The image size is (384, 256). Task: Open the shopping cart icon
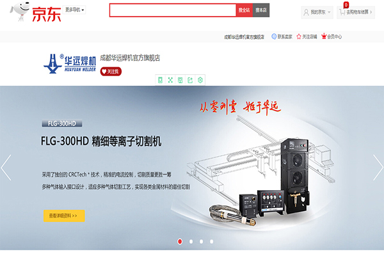(x=342, y=12)
